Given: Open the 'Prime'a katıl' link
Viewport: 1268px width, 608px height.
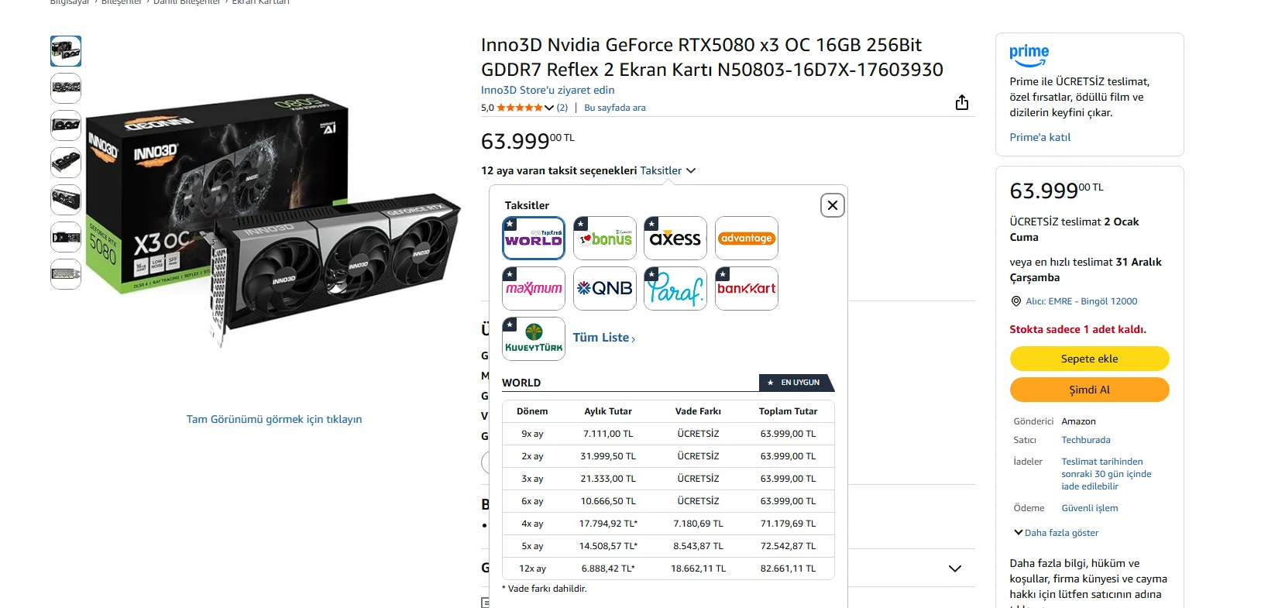Looking at the screenshot, I should tap(1039, 137).
